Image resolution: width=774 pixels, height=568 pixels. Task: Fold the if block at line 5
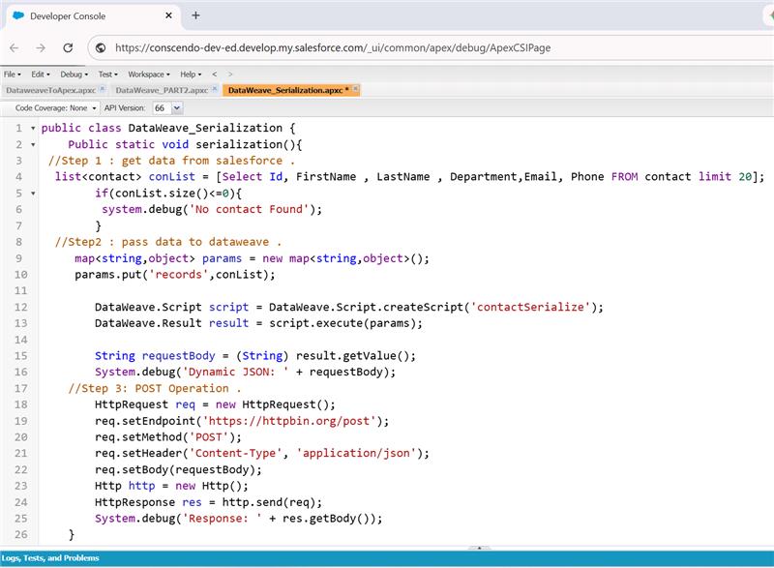33,193
